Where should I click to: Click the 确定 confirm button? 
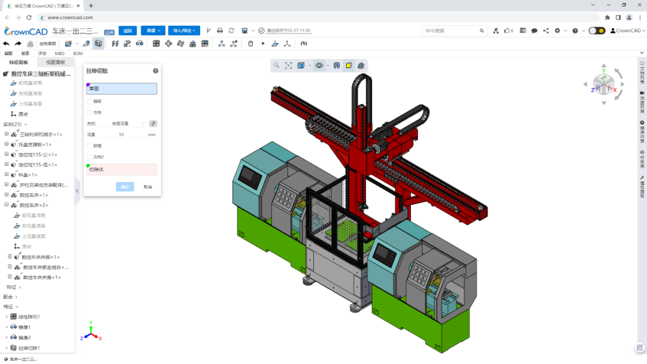pyautogui.click(x=125, y=187)
